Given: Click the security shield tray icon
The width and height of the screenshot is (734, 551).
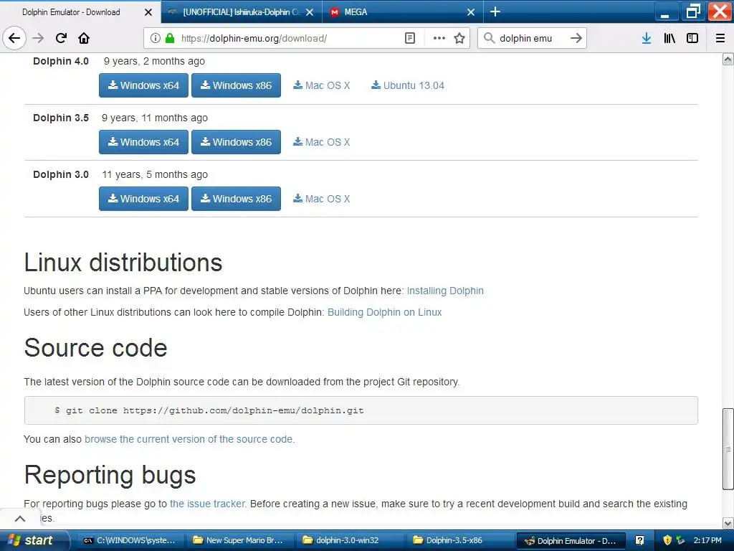Looking at the screenshot, I should coord(667,540).
